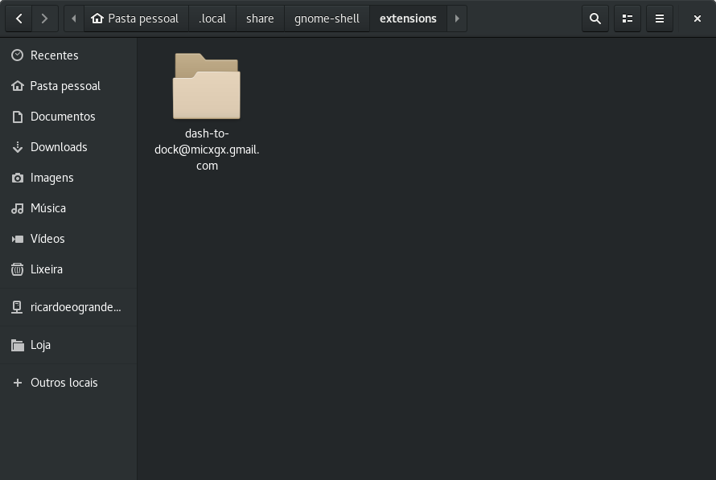The height and width of the screenshot is (480, 716).
Task: Open Música in the sidebar
Action: click(68, 208)
